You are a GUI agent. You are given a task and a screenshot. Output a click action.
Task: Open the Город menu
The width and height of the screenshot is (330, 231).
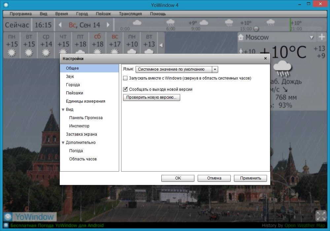tap(82, 14)
